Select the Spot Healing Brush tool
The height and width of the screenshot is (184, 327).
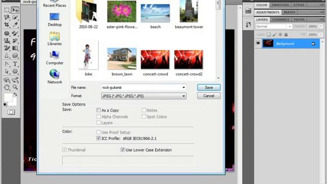[7, 33]
